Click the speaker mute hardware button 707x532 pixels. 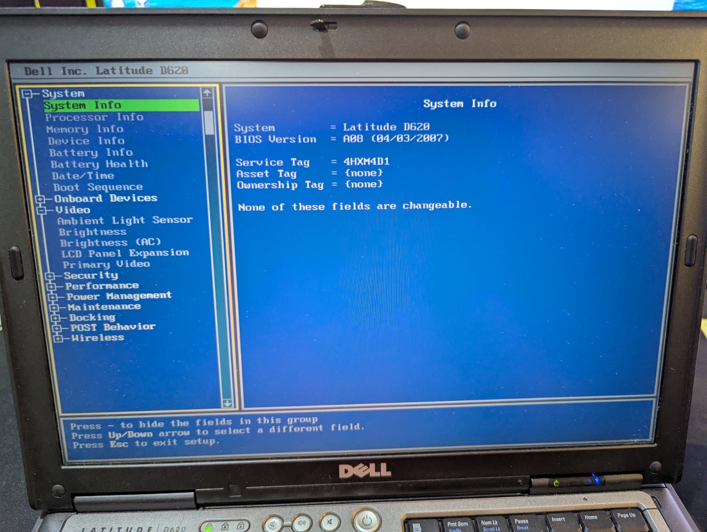[x=330, y=522]
